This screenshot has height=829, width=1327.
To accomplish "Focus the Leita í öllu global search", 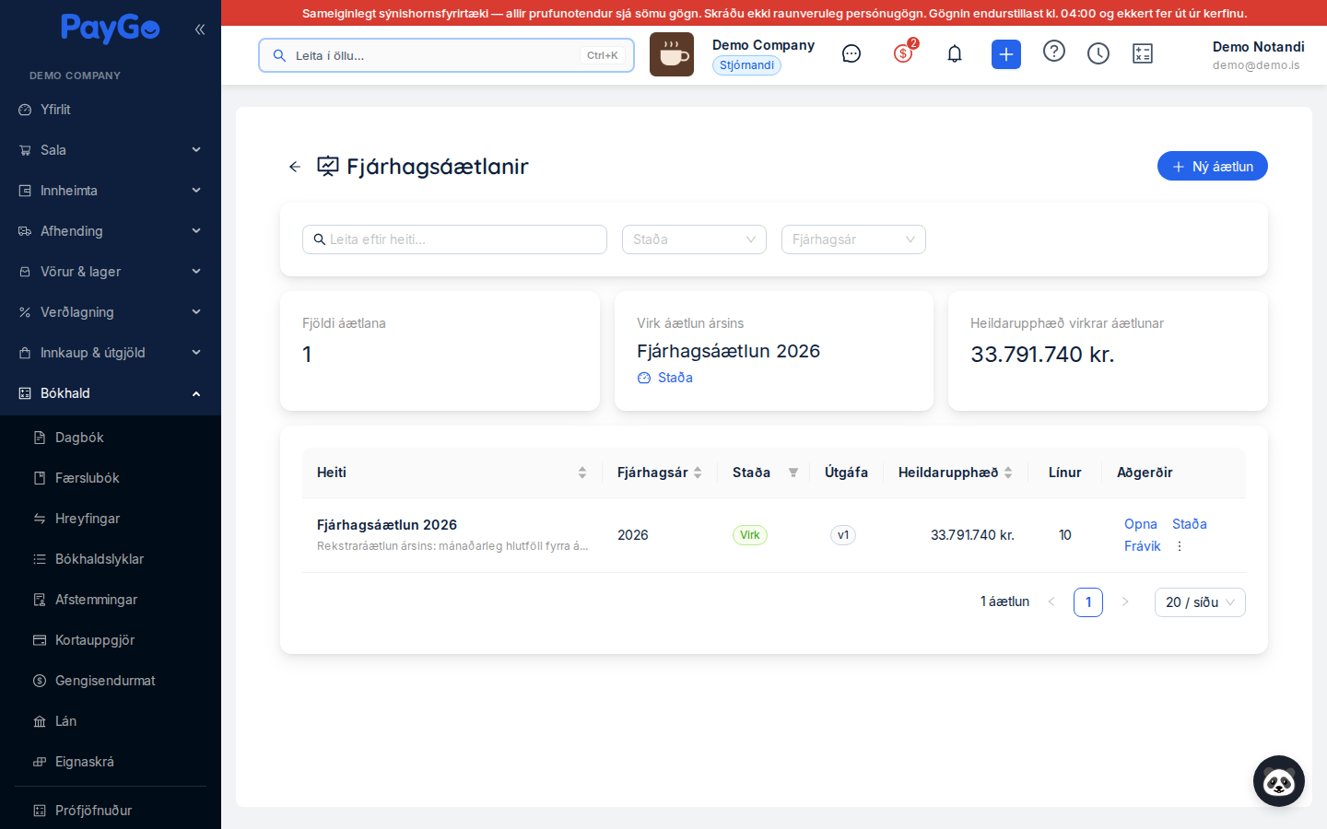I will pos(446,55).
